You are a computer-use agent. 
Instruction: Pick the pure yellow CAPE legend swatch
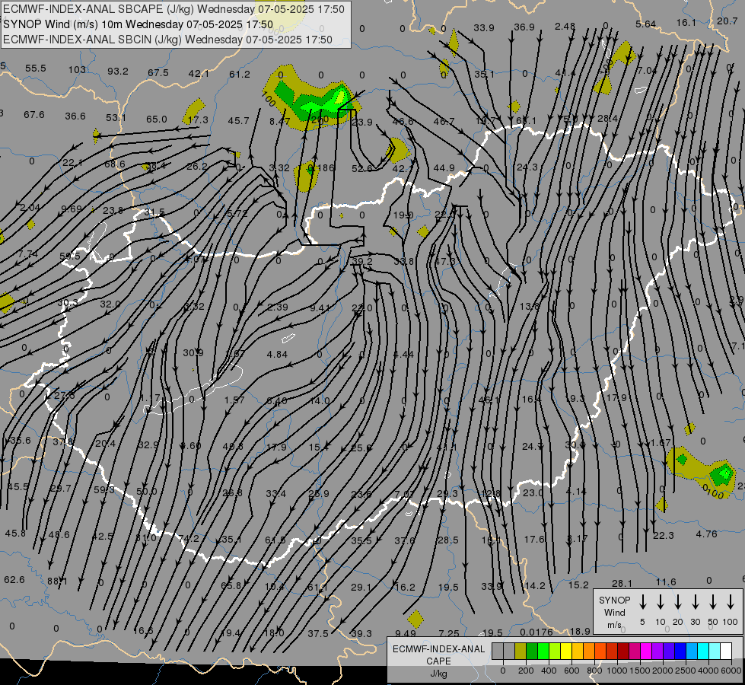[x=566, y=652]
